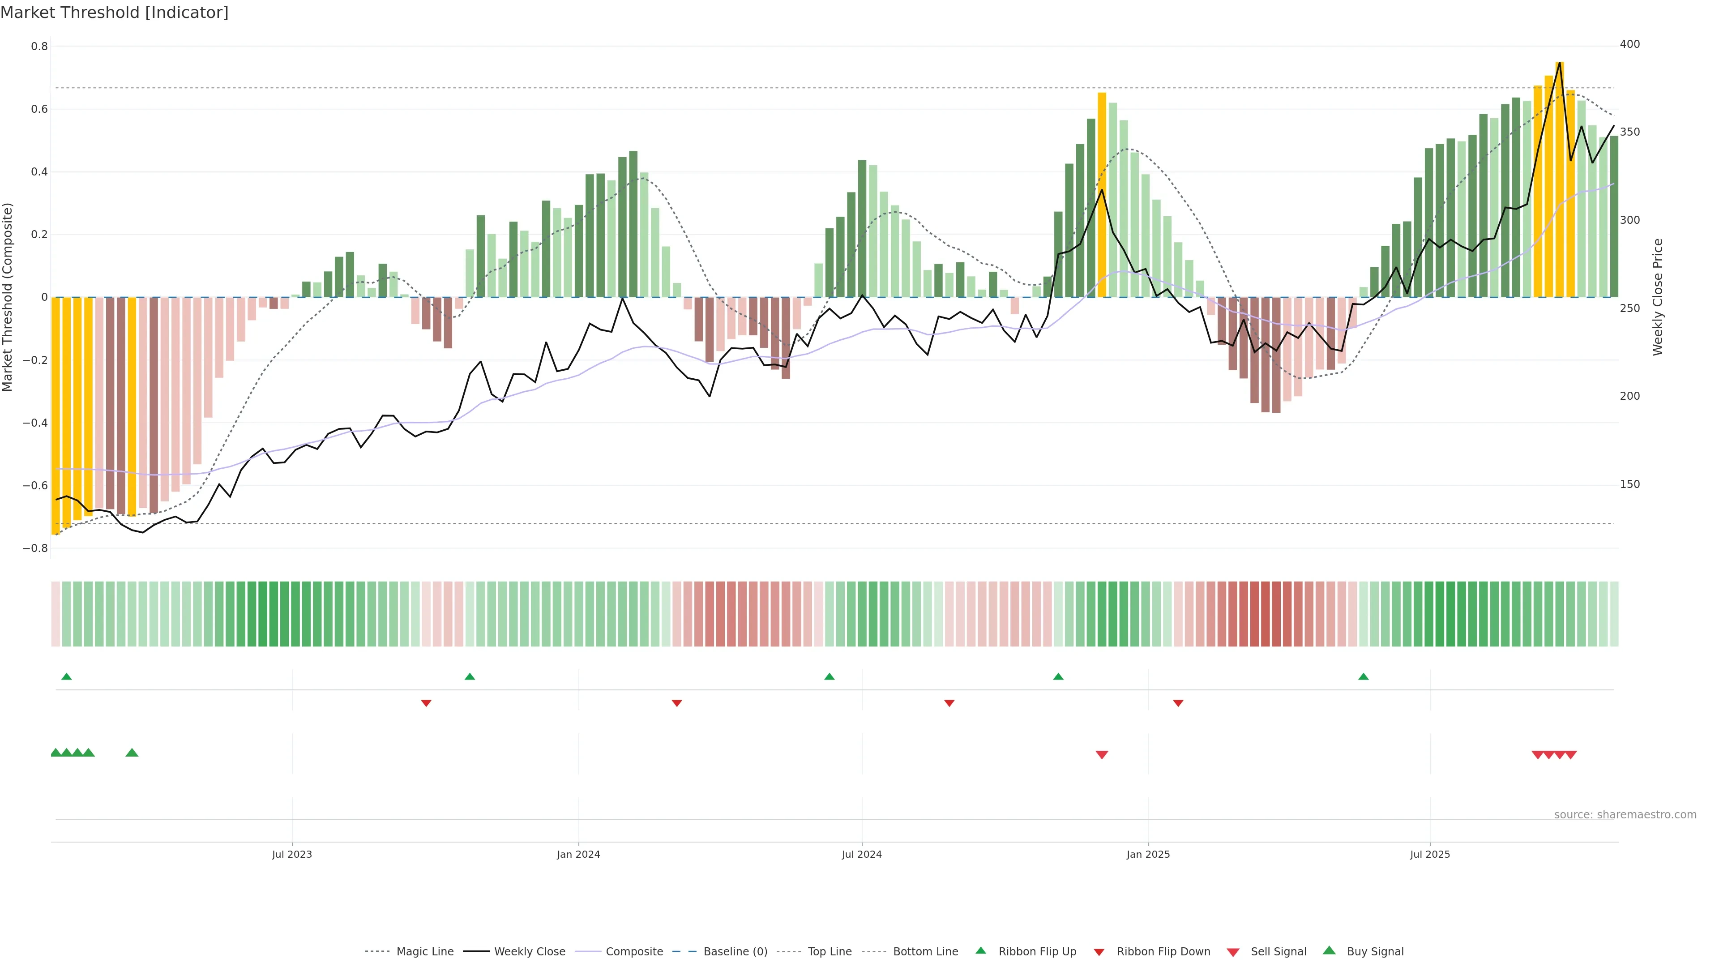The image size is (1719, 967).
Task: Click the Top Line legend label
Action: (830, 952)
